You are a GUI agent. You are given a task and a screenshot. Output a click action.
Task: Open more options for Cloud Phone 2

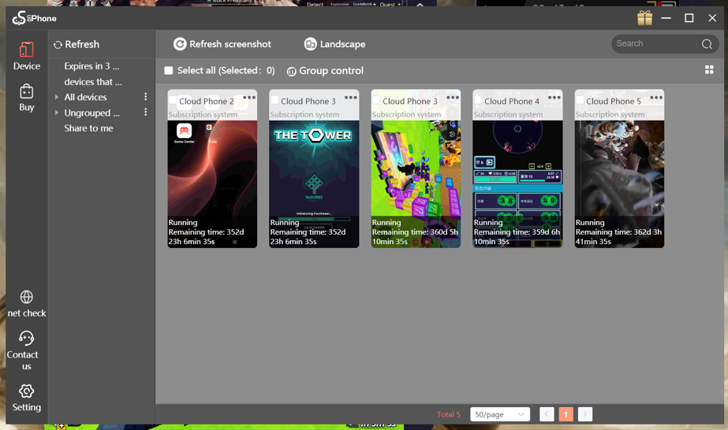click(249, 98)
